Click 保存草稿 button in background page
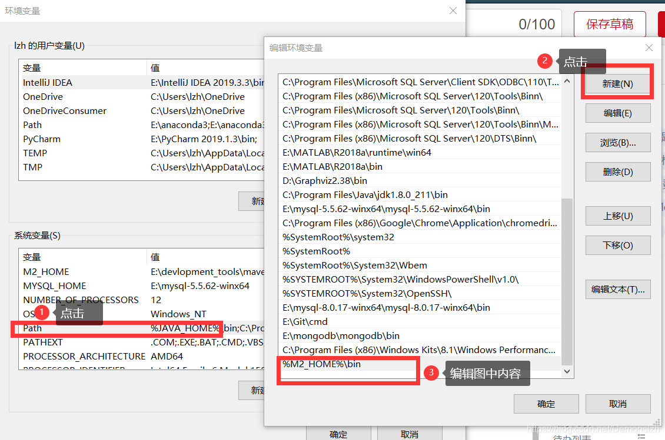The image size is (665, 440). pyautogui.click(x=610, y=24)
